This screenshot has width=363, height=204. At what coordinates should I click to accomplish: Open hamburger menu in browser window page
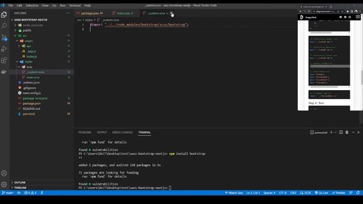coord(358,17)
